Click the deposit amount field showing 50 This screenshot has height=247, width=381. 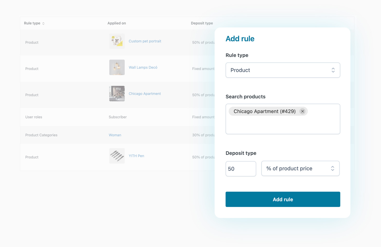tap(241, 169)
